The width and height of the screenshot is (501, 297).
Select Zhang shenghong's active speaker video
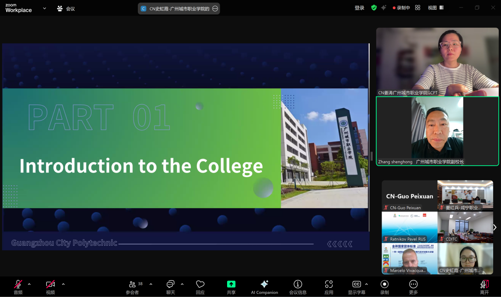pos(438,131)
